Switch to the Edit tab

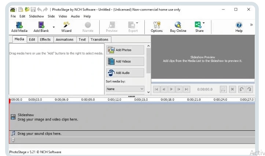(32, 40)
